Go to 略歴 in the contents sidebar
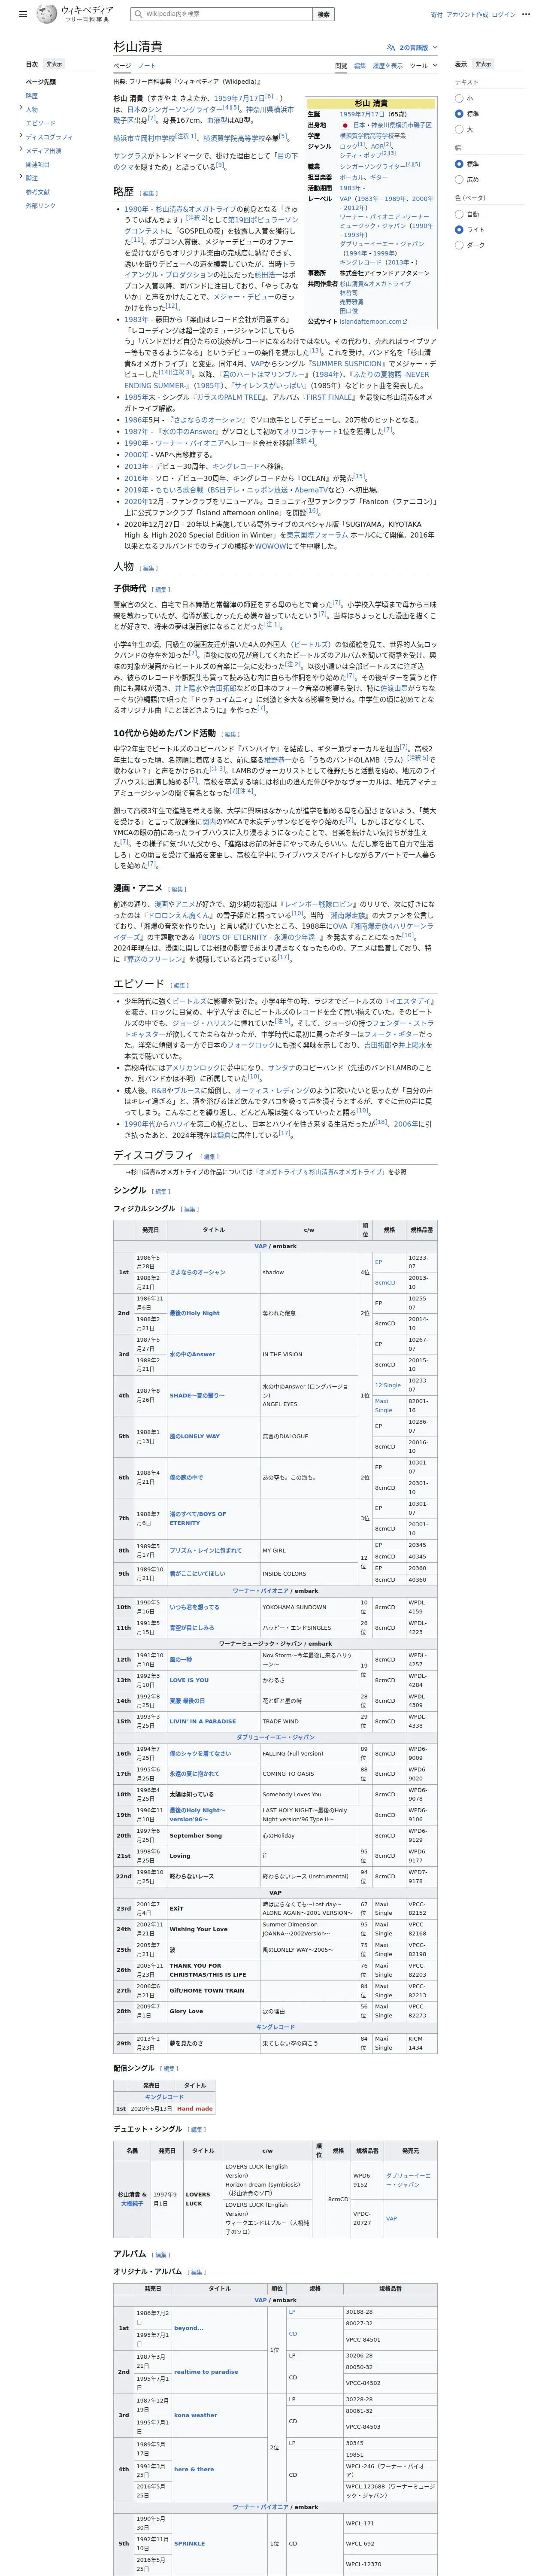This screenshot has height=2576, width=551. point(32,96)
